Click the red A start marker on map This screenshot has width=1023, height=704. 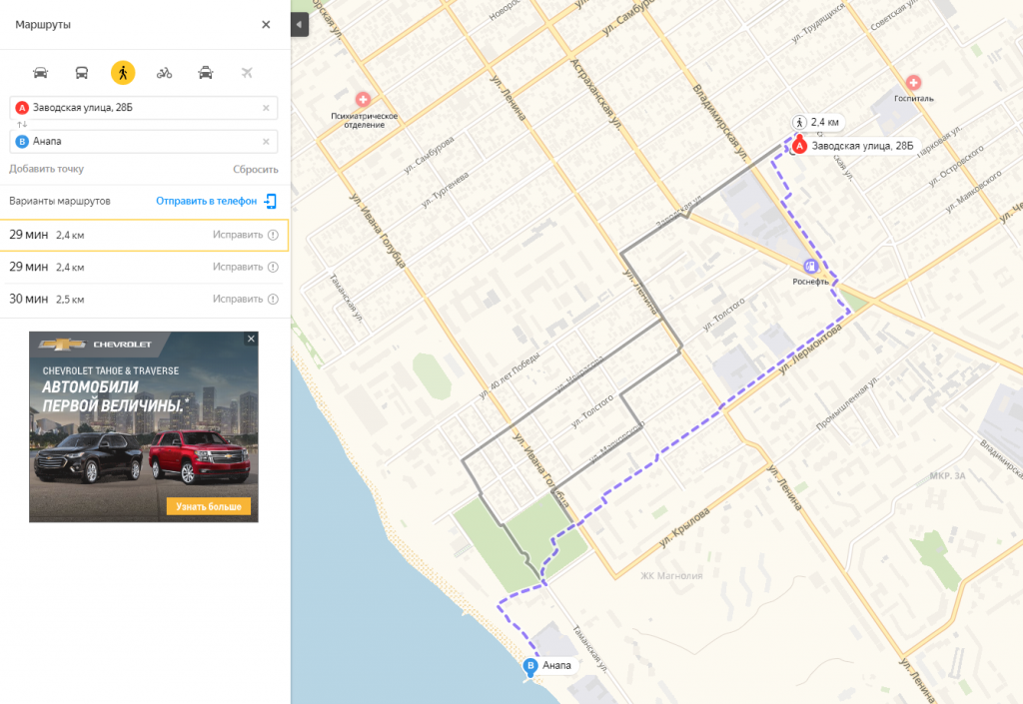click(x=800, y=145)
